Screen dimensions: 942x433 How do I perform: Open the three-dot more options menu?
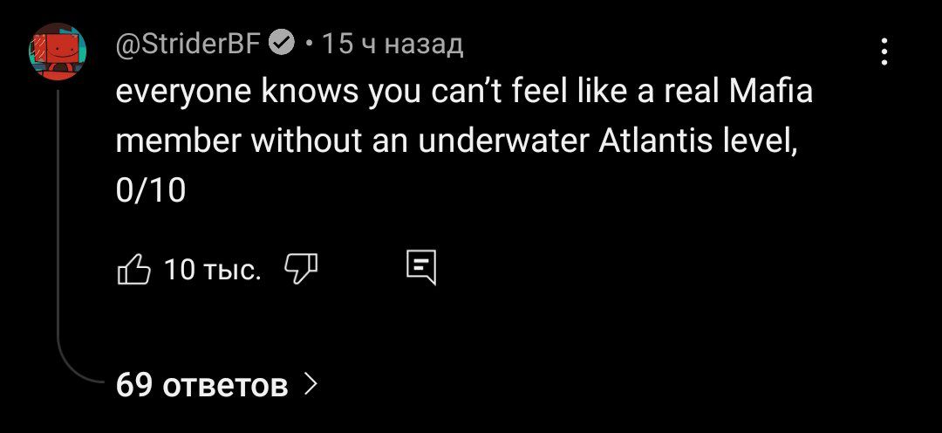pos(884,52)
